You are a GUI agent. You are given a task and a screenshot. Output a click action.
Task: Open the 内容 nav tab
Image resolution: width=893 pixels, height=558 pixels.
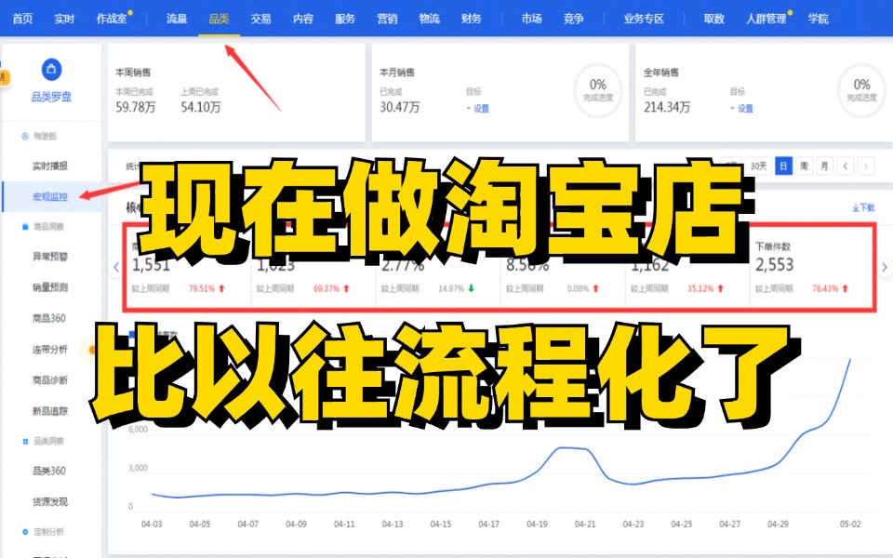click(303, 19)
